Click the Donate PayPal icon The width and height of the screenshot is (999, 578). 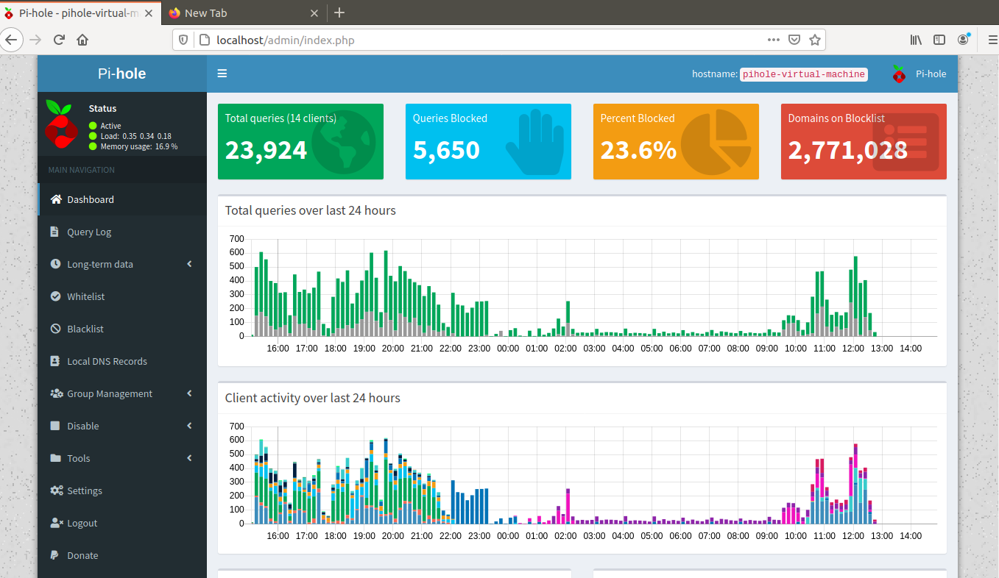click(x=54, y=555)
